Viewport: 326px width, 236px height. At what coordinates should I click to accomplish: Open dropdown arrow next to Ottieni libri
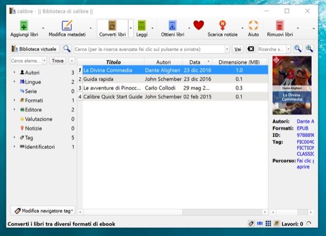coord(189,28)
